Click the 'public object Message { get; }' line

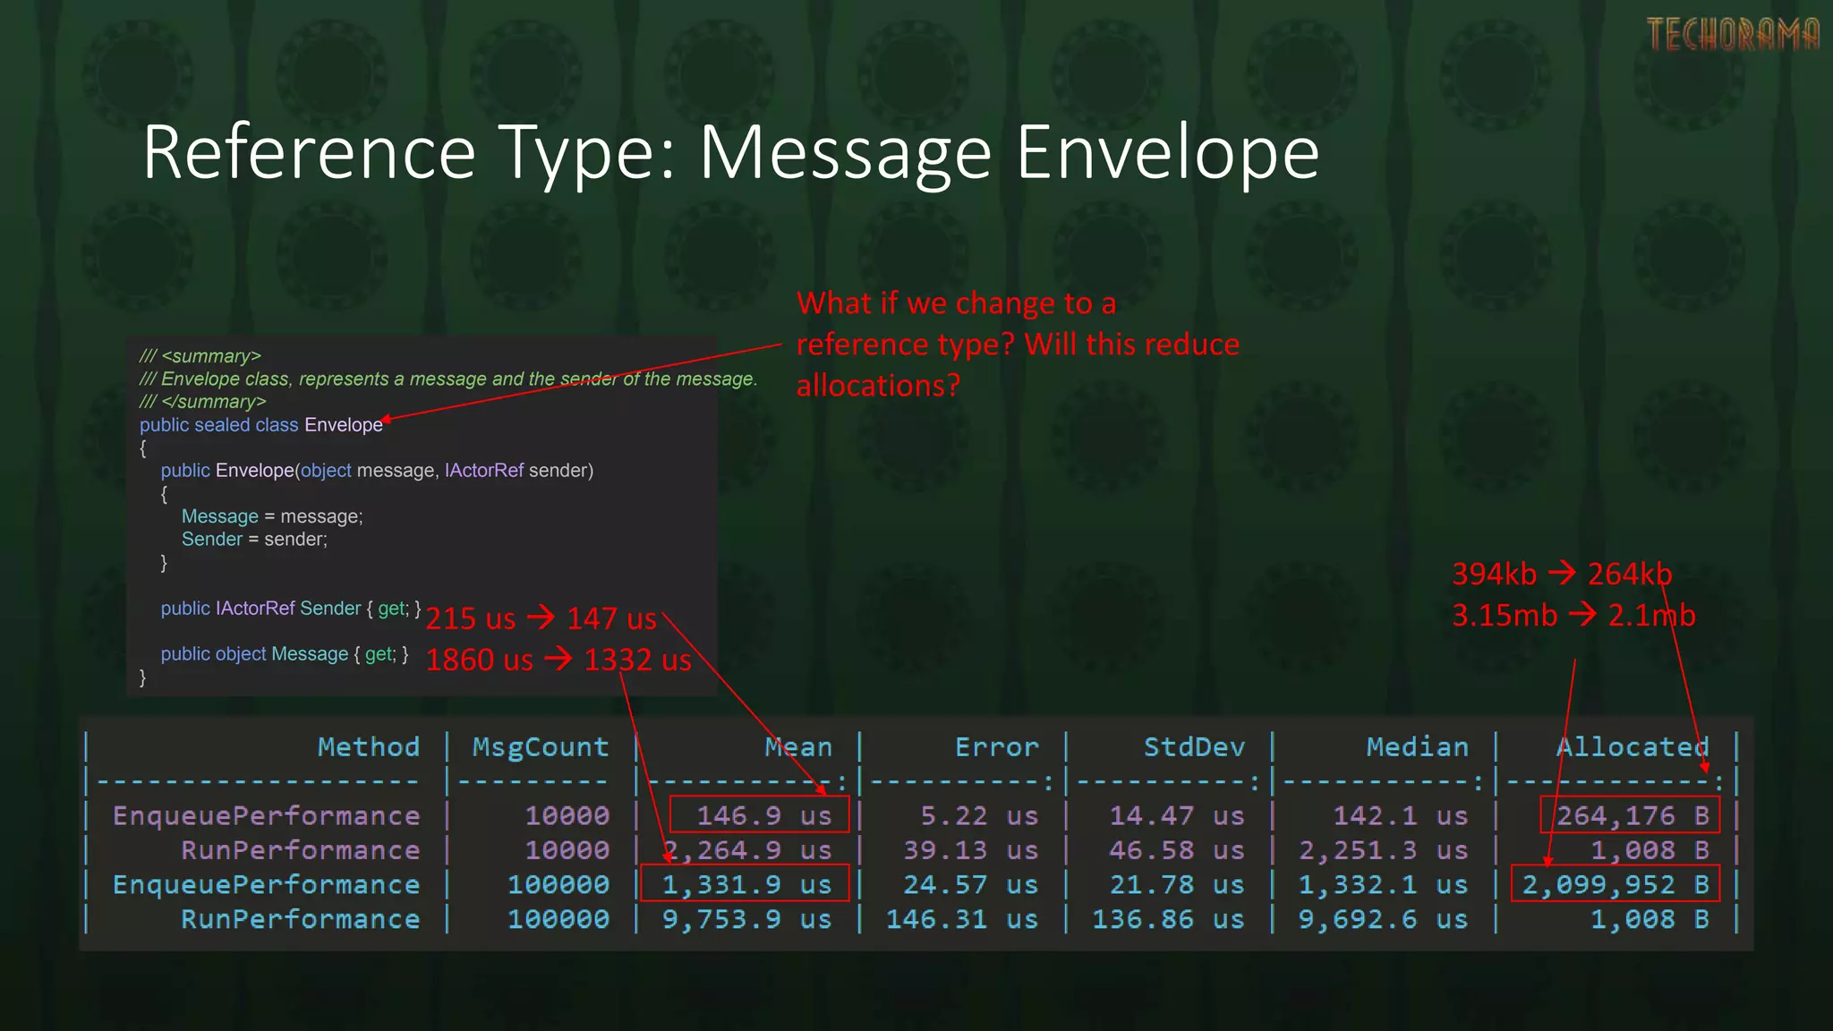[285, 654]
